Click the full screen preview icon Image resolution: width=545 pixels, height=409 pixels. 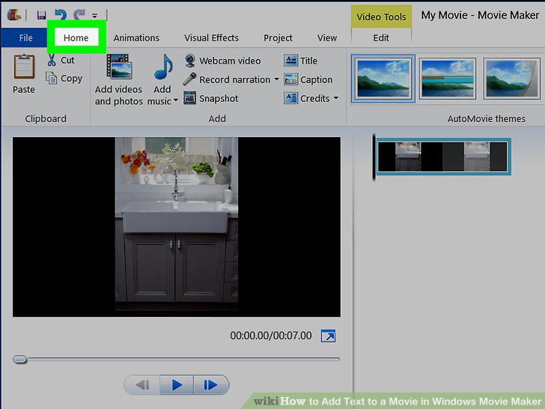(328, 336)
